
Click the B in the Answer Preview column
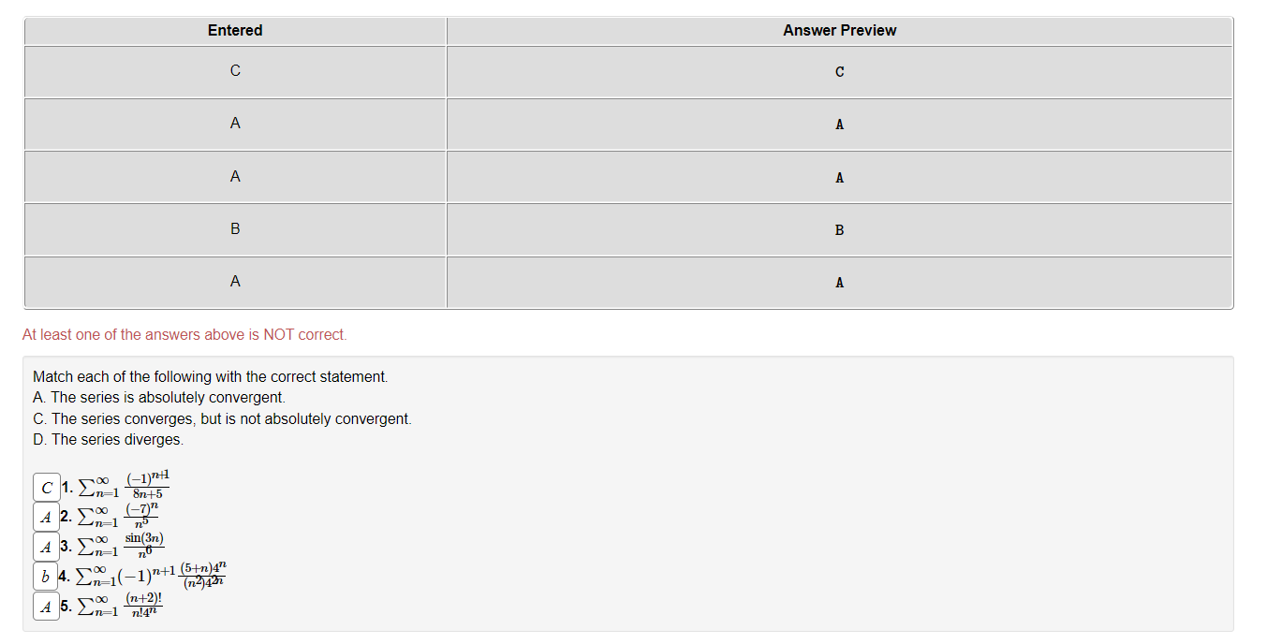tap(838, 229)
